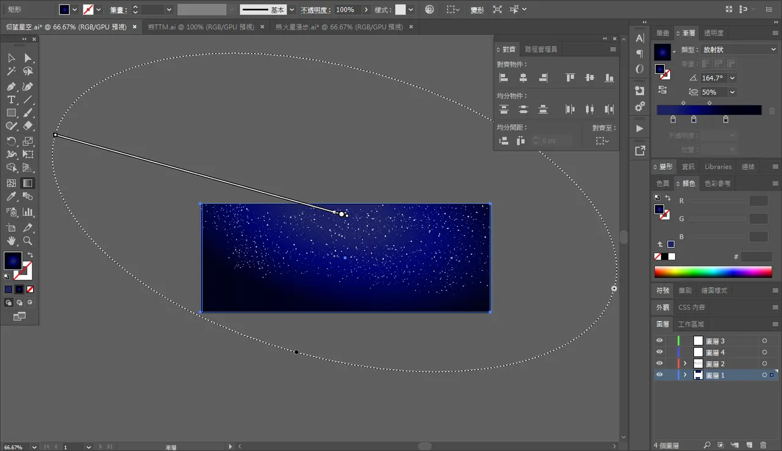Screen dimensions: 782x451
Task: Open the stroke color dropdown in control bar
Action: [98, 10]
